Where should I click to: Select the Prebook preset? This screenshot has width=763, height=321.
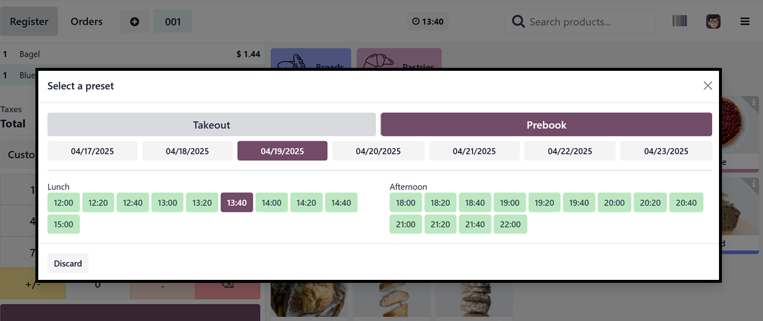[546, 125]
